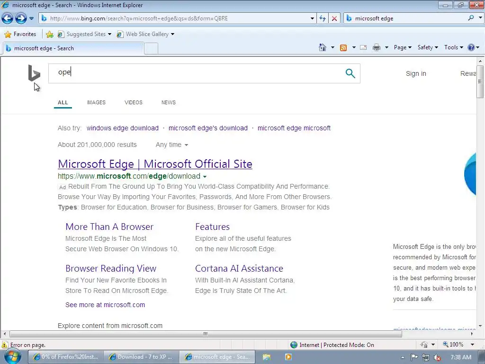The image size is (485, 364).
Task: Open recent pages dropdown beside Forward button
Action: pos(32,18)
